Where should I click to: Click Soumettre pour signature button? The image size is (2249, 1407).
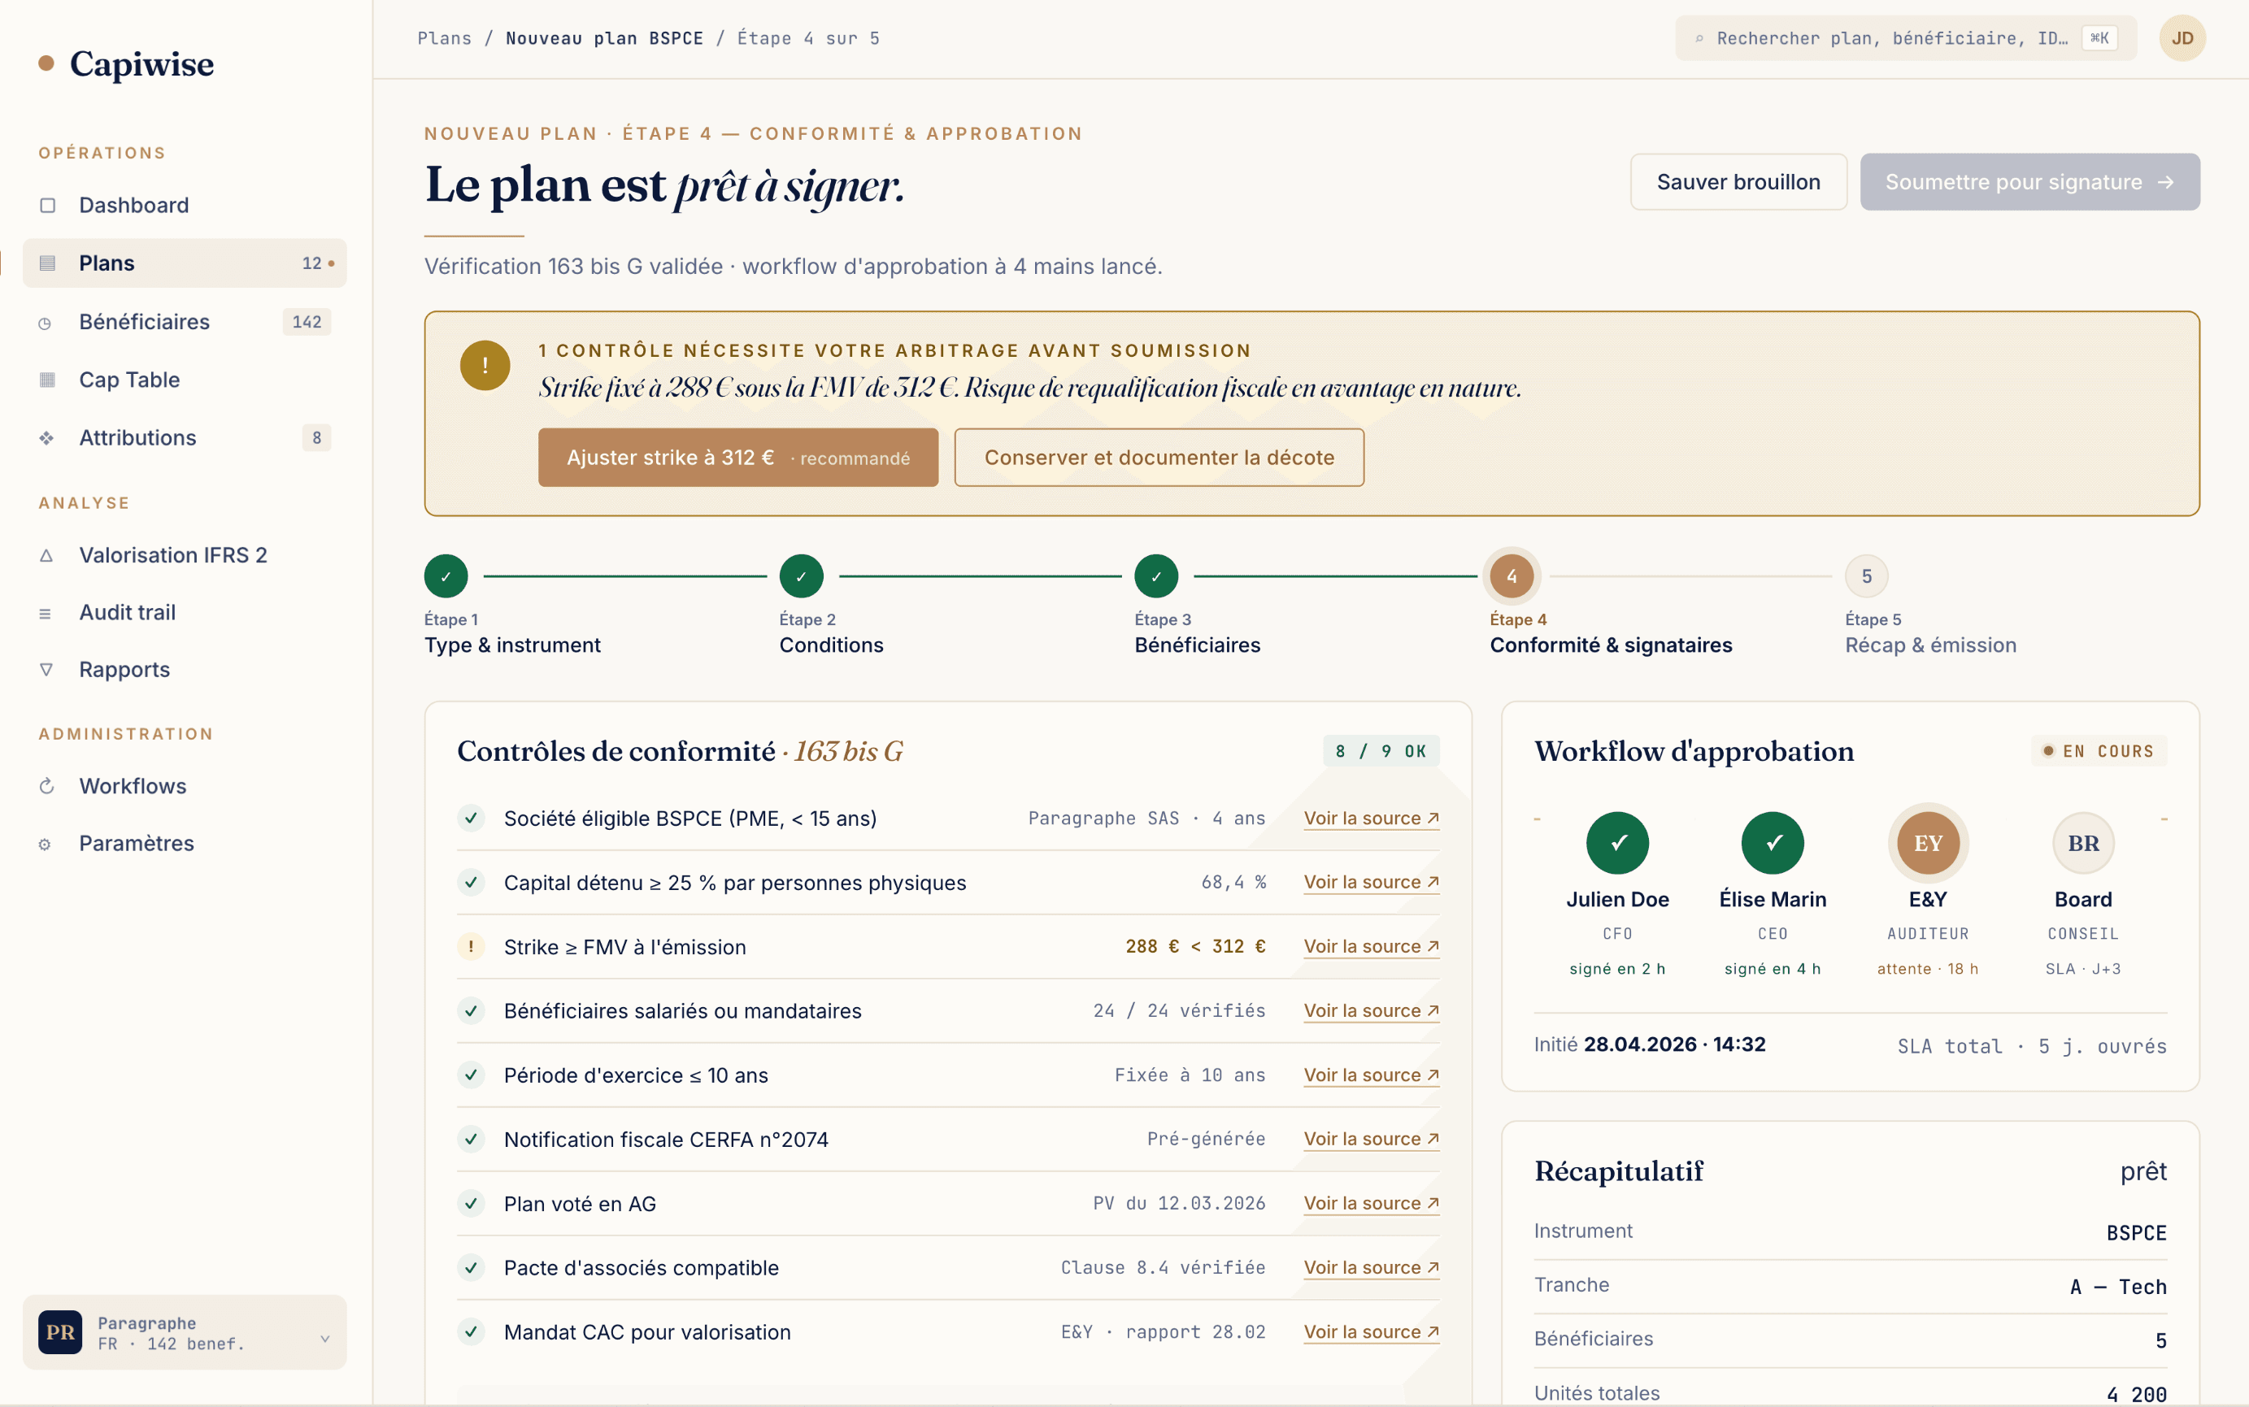pos(2029,181)
